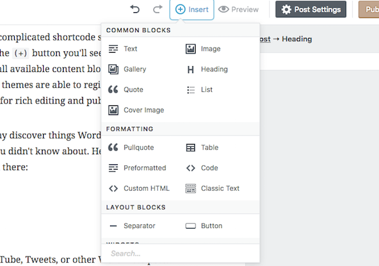
Task: Pick Preformatted label in the inserter
Action: click(145, 168)
